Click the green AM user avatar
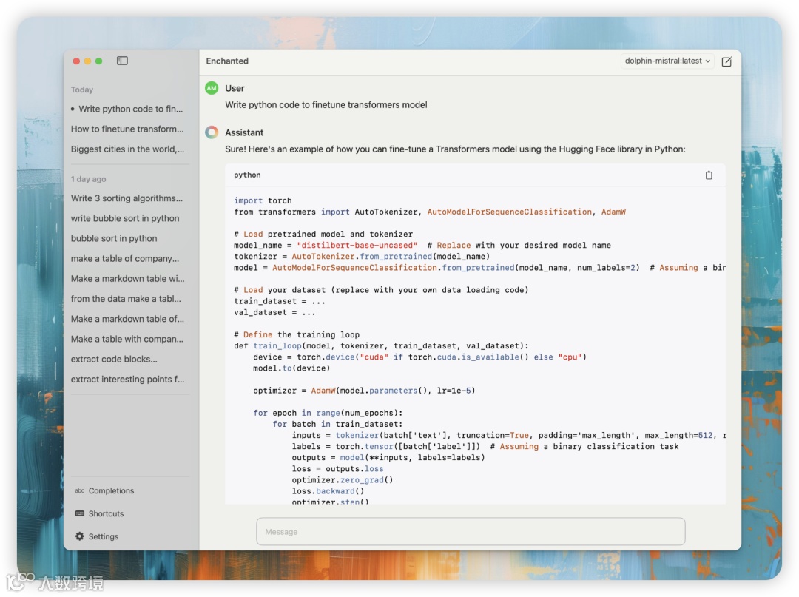The image size is (799, 597). 212,88
